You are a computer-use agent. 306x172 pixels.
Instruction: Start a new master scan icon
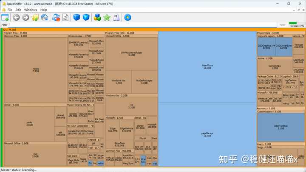click(x=56, y=17)
